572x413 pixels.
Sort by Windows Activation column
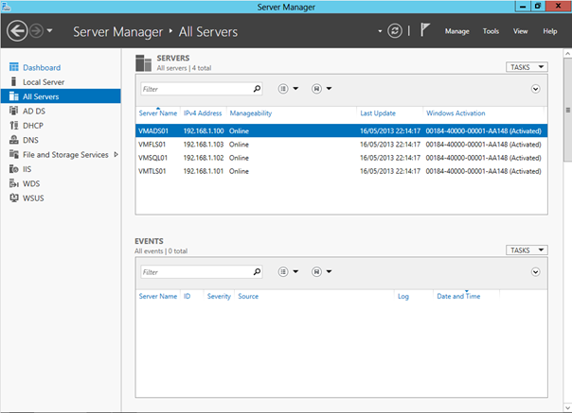(x=456, y=113)
